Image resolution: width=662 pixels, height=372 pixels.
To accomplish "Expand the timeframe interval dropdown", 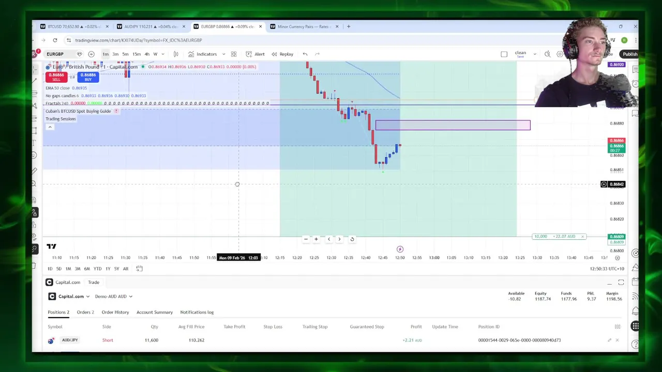I will pos(163,54).
